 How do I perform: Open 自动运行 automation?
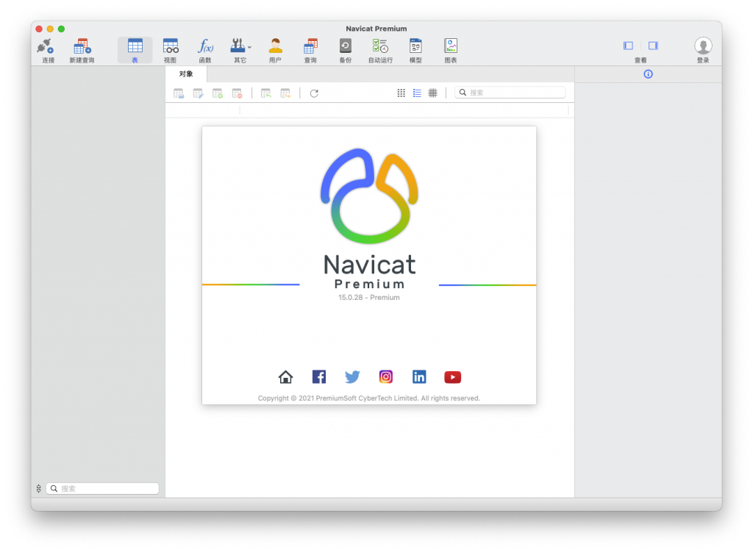point(380,51)
